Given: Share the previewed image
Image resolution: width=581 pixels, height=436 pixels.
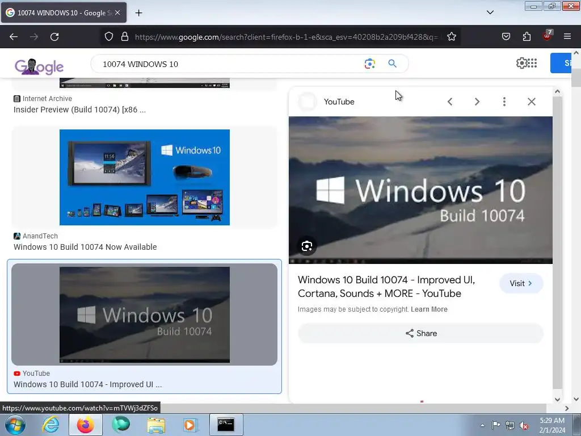Looking at the screenshot, I should point(420,333).
